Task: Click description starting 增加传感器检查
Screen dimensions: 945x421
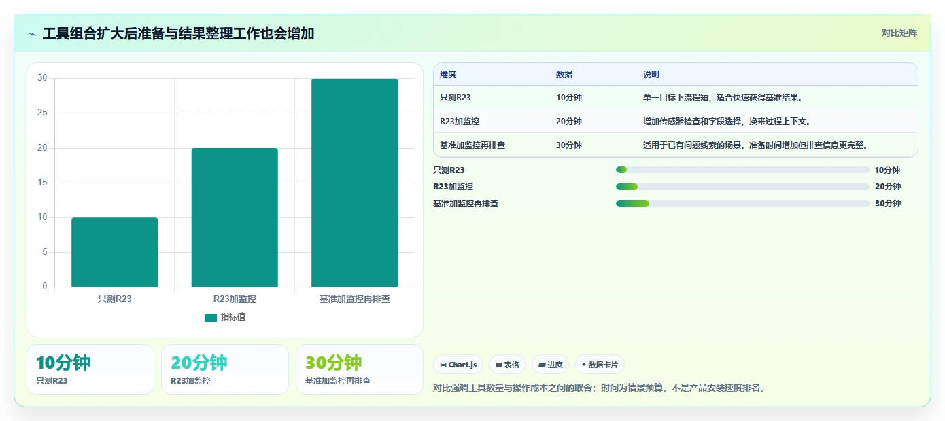Action: tap(727, 121)
